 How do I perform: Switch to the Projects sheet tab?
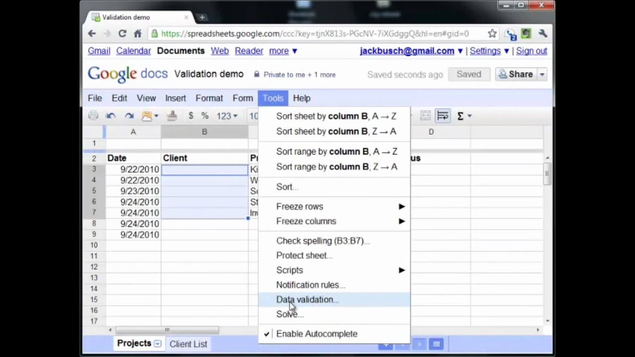pos(134,343)
